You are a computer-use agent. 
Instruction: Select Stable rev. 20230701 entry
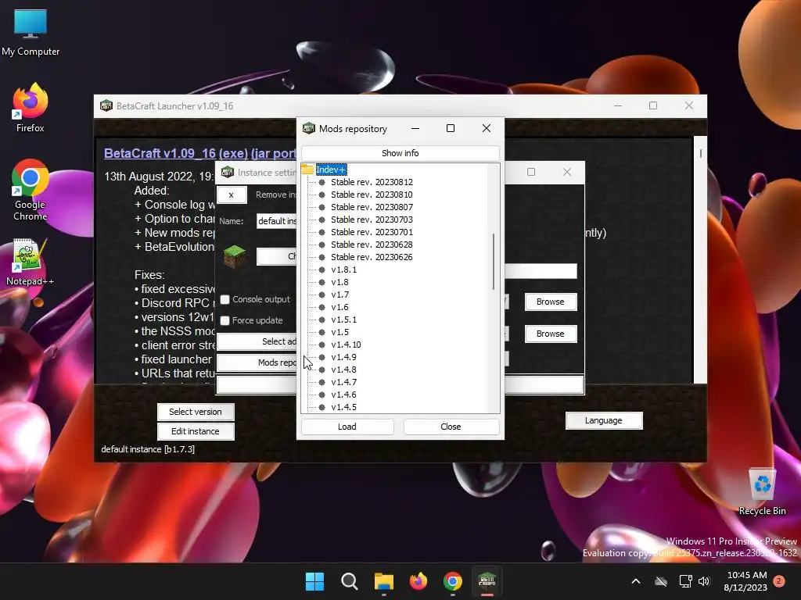point(372,232)
